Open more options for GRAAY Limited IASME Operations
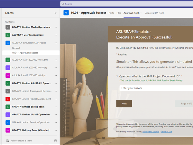Screen dimensions: 193x145 tap(56, 115)
